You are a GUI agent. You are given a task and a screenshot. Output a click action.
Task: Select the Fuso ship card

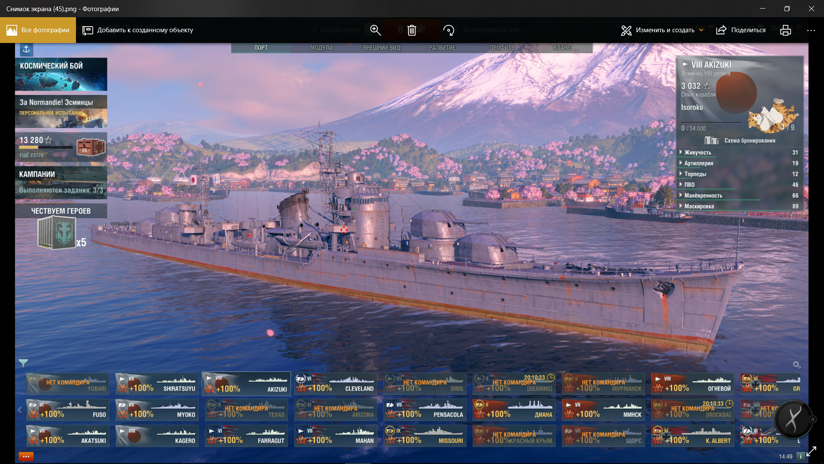pyautogui.click(x=68, y=410)
